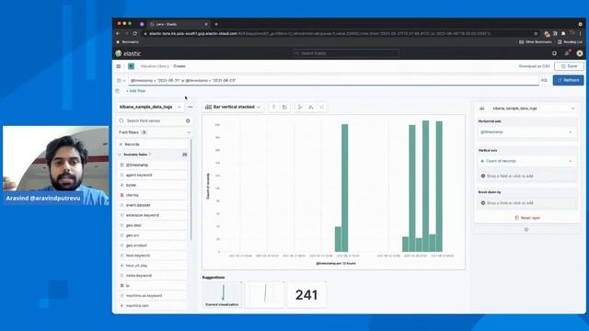Open the Kibana hamburger navigation menu
Image resolution: width=589 pixels, height=331 pixels.
click(x=119, y=66)
